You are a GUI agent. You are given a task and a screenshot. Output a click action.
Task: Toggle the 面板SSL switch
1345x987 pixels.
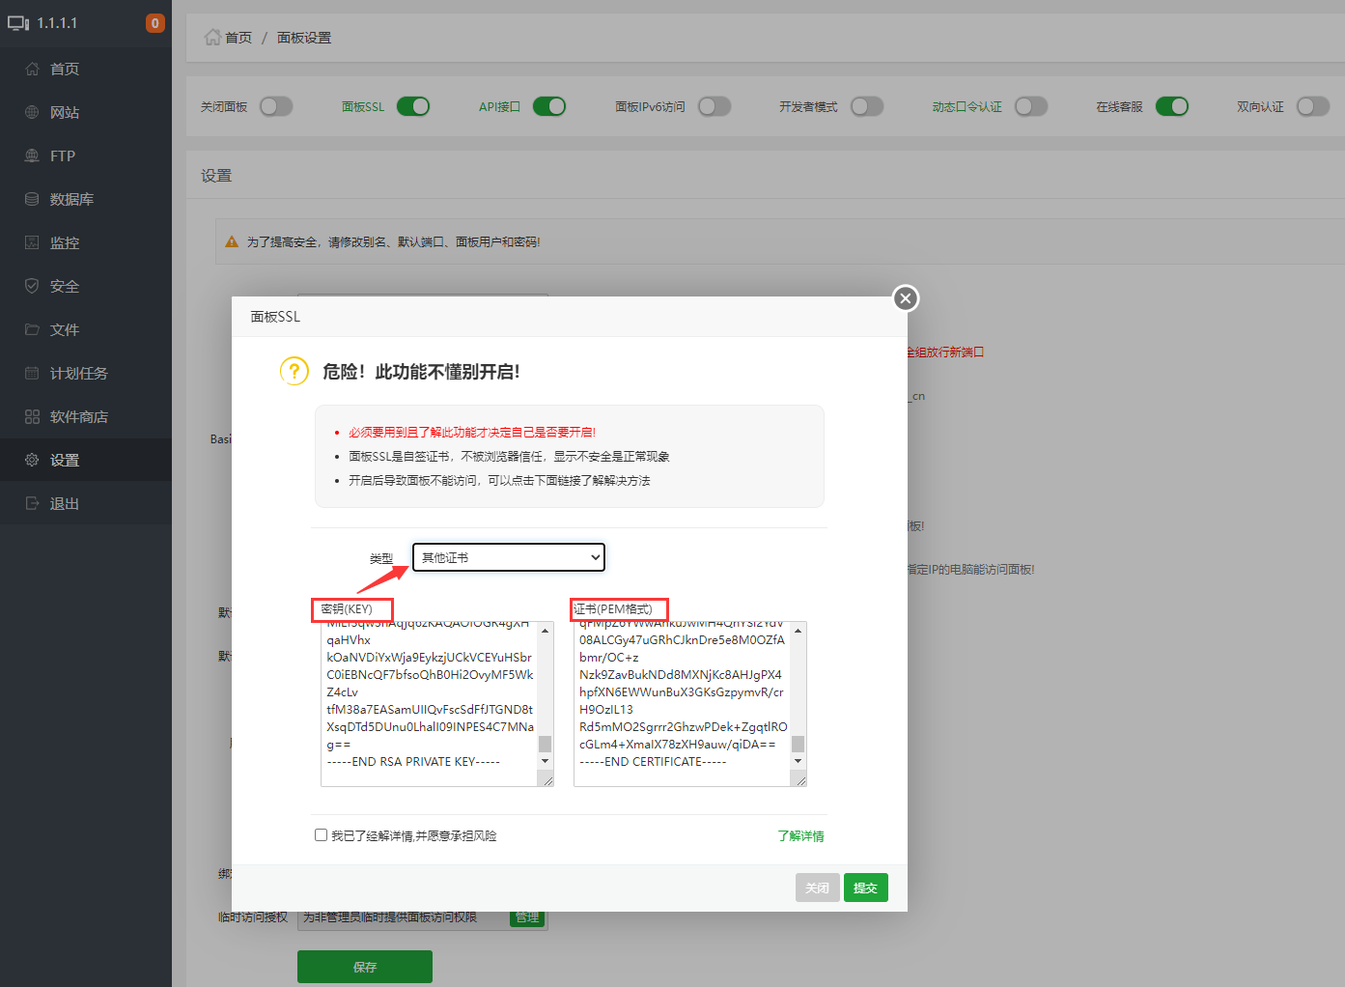pos(413,106)
